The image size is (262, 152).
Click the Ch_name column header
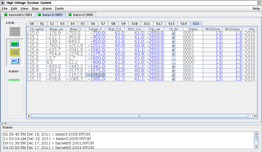pyautogui.click(x=37, y=29)
